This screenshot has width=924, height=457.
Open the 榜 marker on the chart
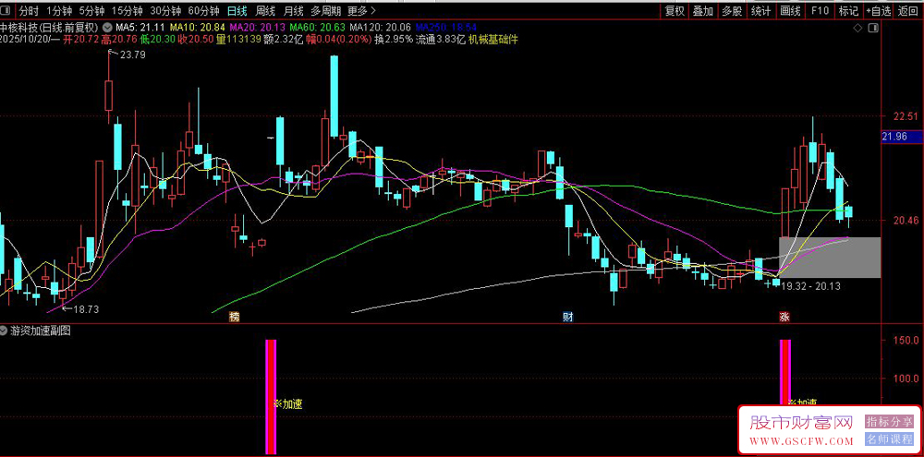click(x=235, y=318)
